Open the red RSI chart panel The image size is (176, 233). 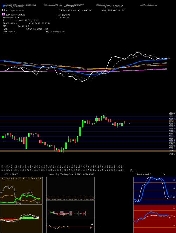[155, 219]
